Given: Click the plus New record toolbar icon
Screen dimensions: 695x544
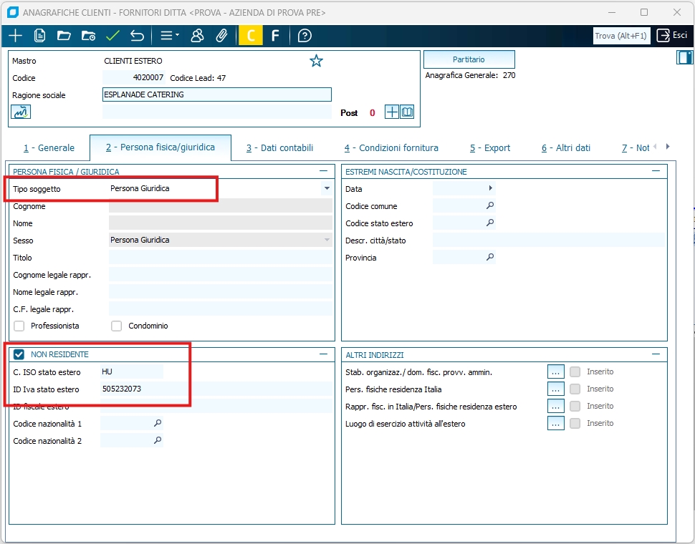Looking at the screenshot, I should 15,36.
